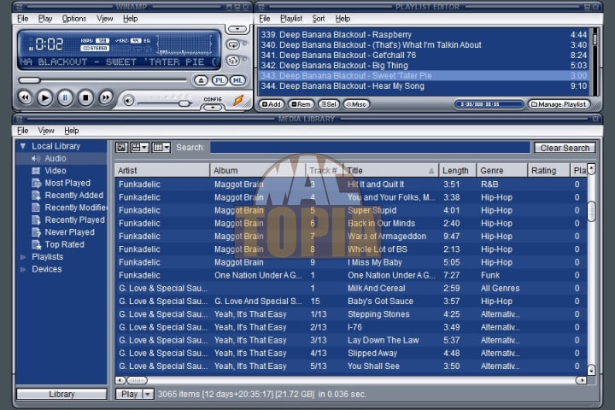Click the Misc button in Playlist Editor
Screen dimensions: 615x410
pyautogui.click(x=356, y=104)
